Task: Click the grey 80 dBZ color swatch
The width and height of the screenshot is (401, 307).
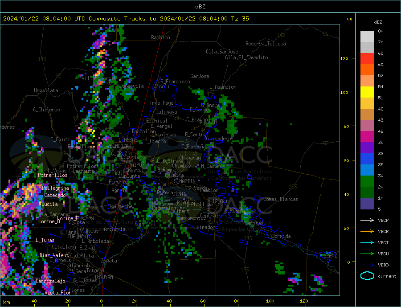Action: 367,37
